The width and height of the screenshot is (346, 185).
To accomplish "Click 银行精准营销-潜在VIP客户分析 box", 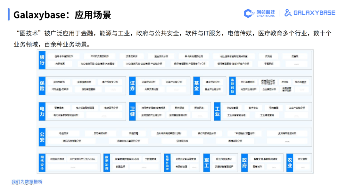I will point(233,64).
